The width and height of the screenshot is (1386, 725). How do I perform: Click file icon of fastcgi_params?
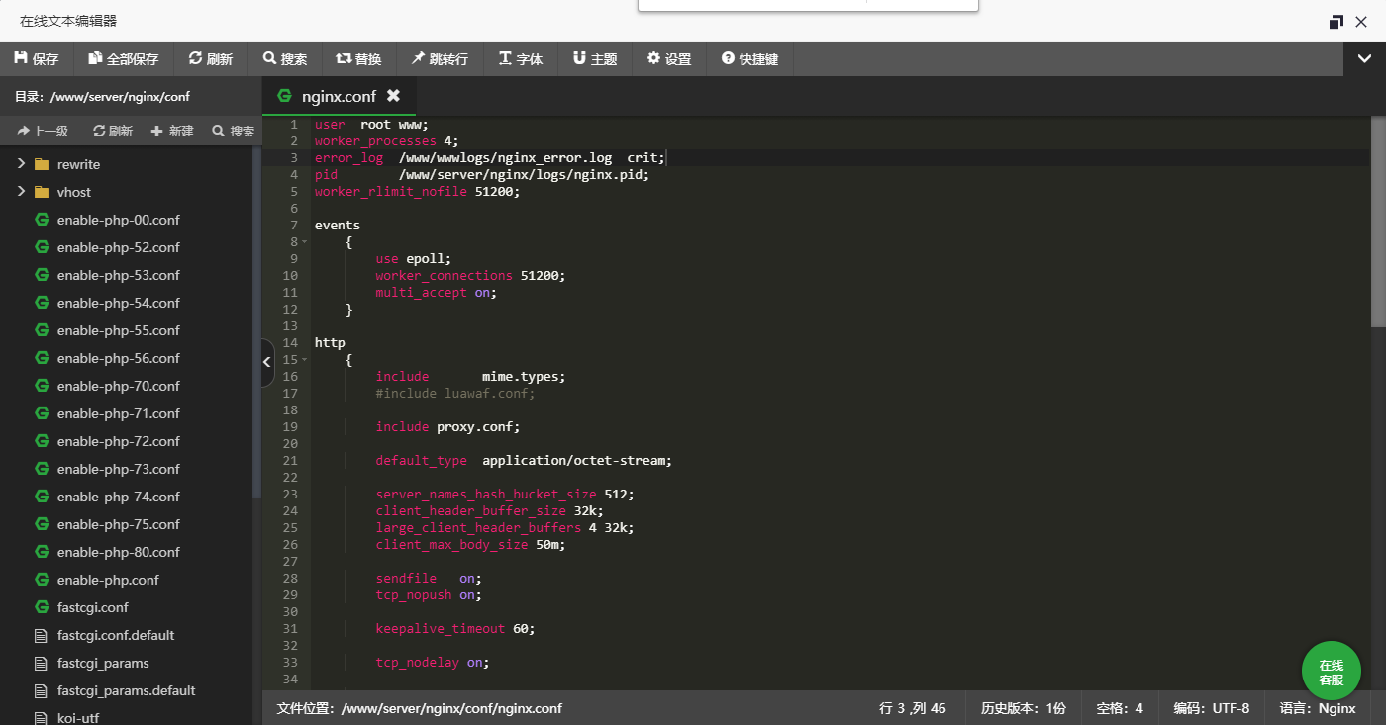(42, 663)
